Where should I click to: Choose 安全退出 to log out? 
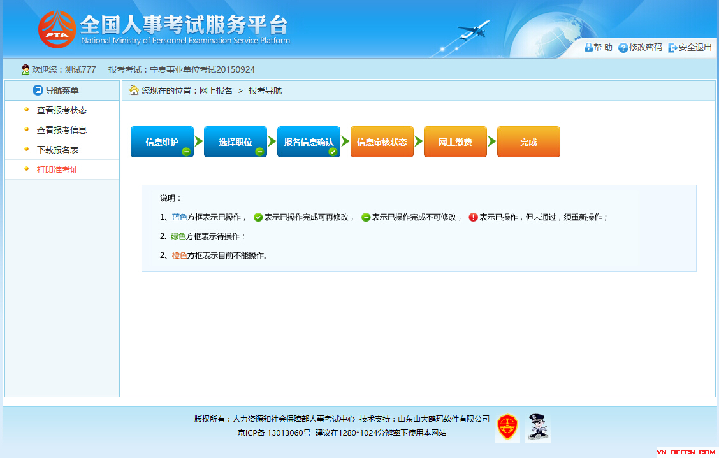(x=695, y=48)
